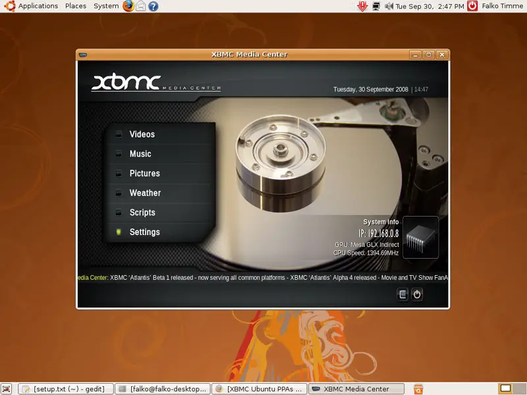The height and width of the screenshot is (395, 527).
Task: Click the red update notifier icon
Action: [x=362, y=6]
